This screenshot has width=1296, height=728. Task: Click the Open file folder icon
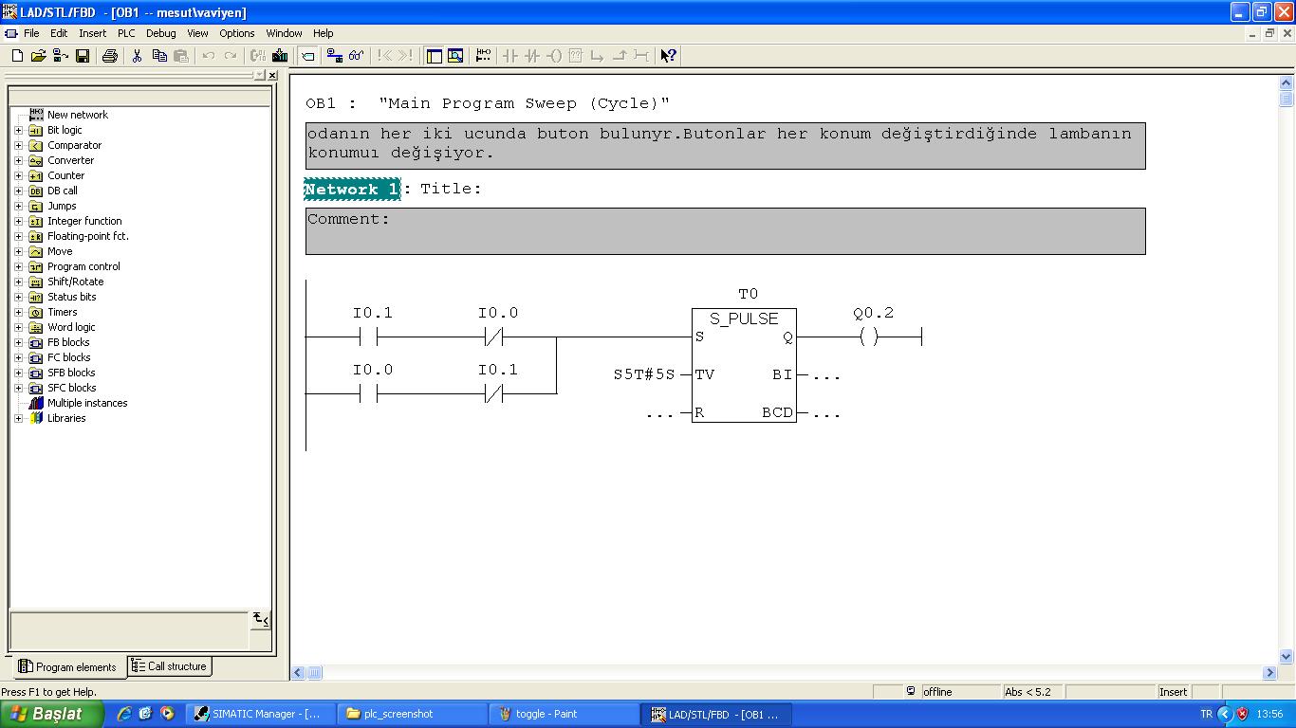click(x=38, y=56)
